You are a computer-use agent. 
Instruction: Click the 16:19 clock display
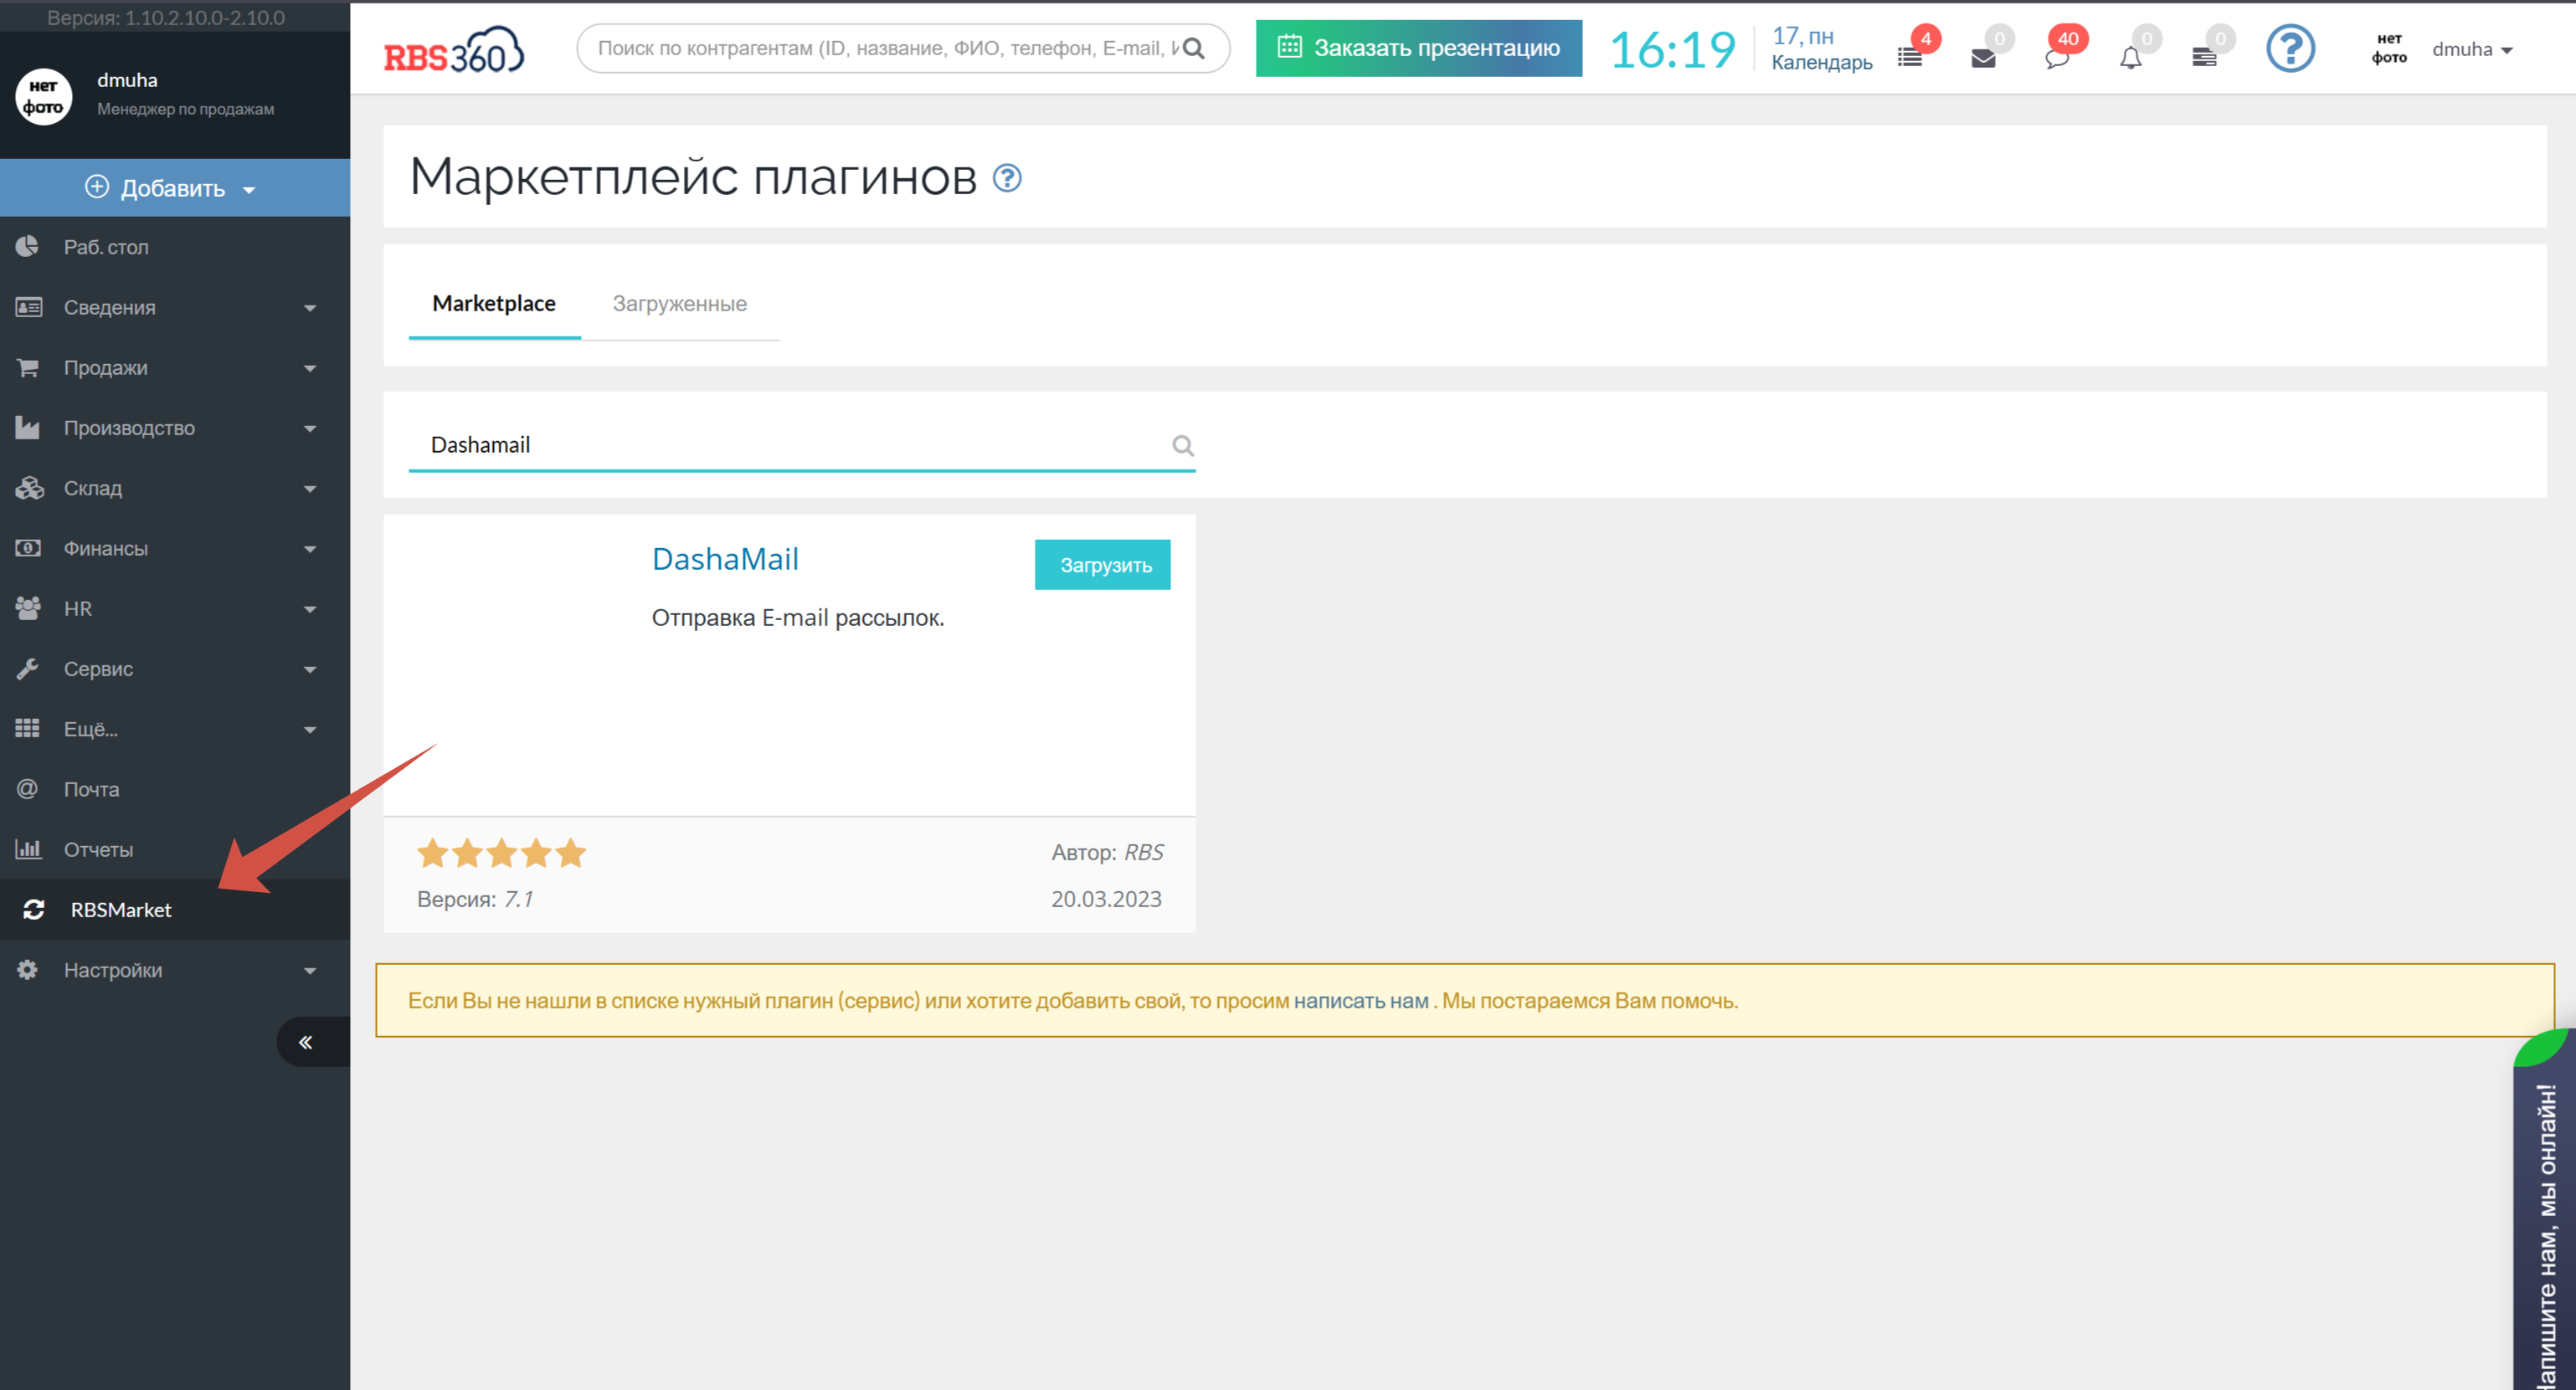(x=1672, y=50)
